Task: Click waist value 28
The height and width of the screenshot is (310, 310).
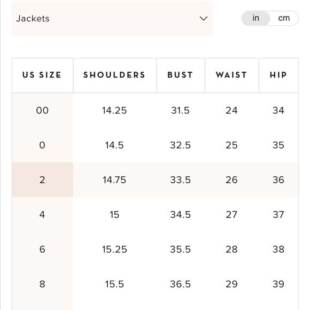Action: pos(231,250)
